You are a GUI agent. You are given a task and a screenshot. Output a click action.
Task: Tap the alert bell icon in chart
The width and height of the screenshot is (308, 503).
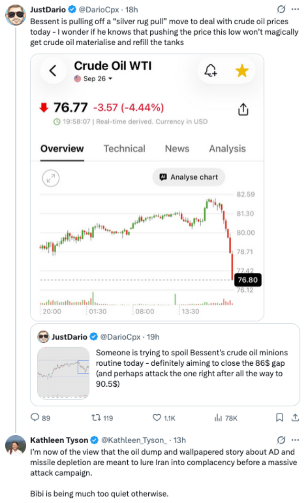click(x=211, y=71)
